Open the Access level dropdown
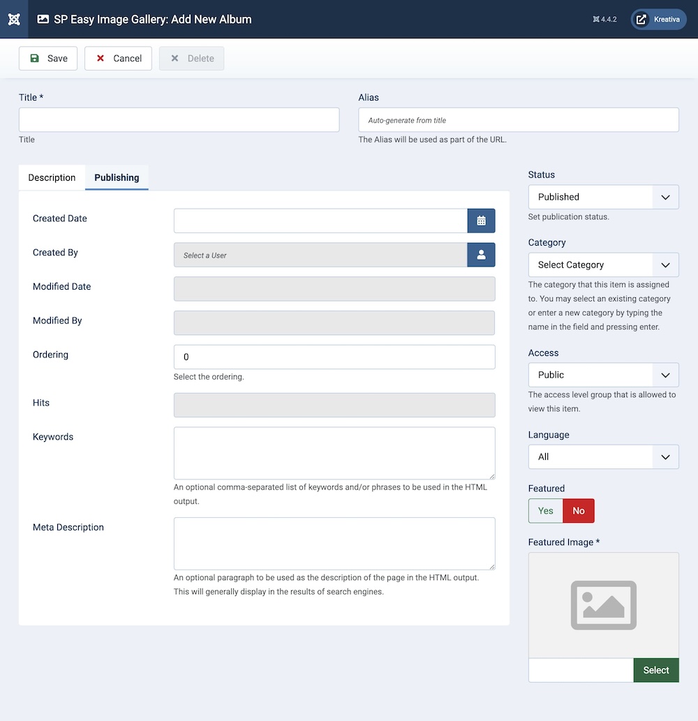The image size is (698, 721). [x=603, y=375]
